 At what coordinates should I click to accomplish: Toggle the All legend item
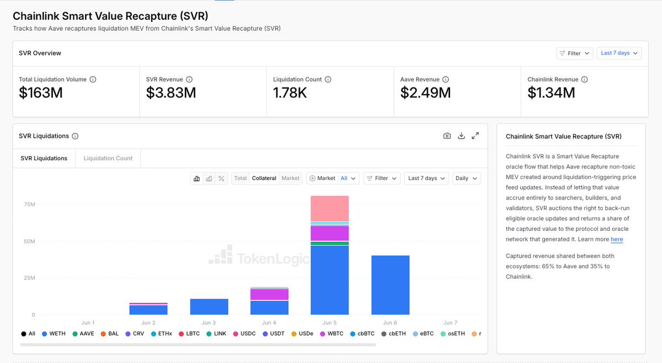tap(28, 334)
